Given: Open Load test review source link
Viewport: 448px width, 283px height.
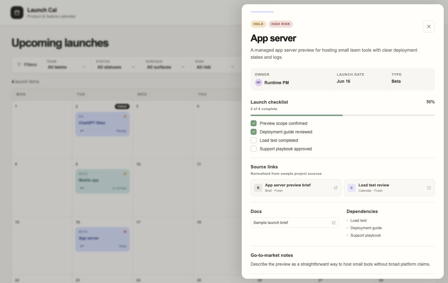Looking at the screenshot, I should pos(389,188).
